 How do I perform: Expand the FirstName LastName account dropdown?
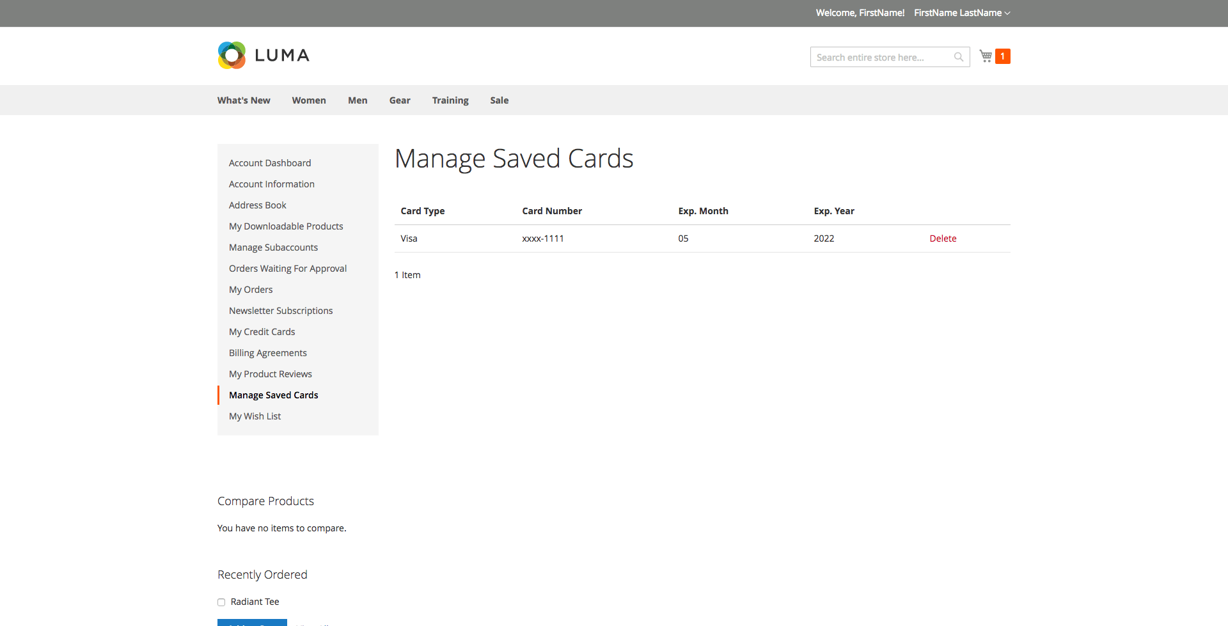(961, 13)
